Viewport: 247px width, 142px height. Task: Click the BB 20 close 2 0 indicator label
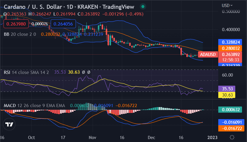(20, 34)
